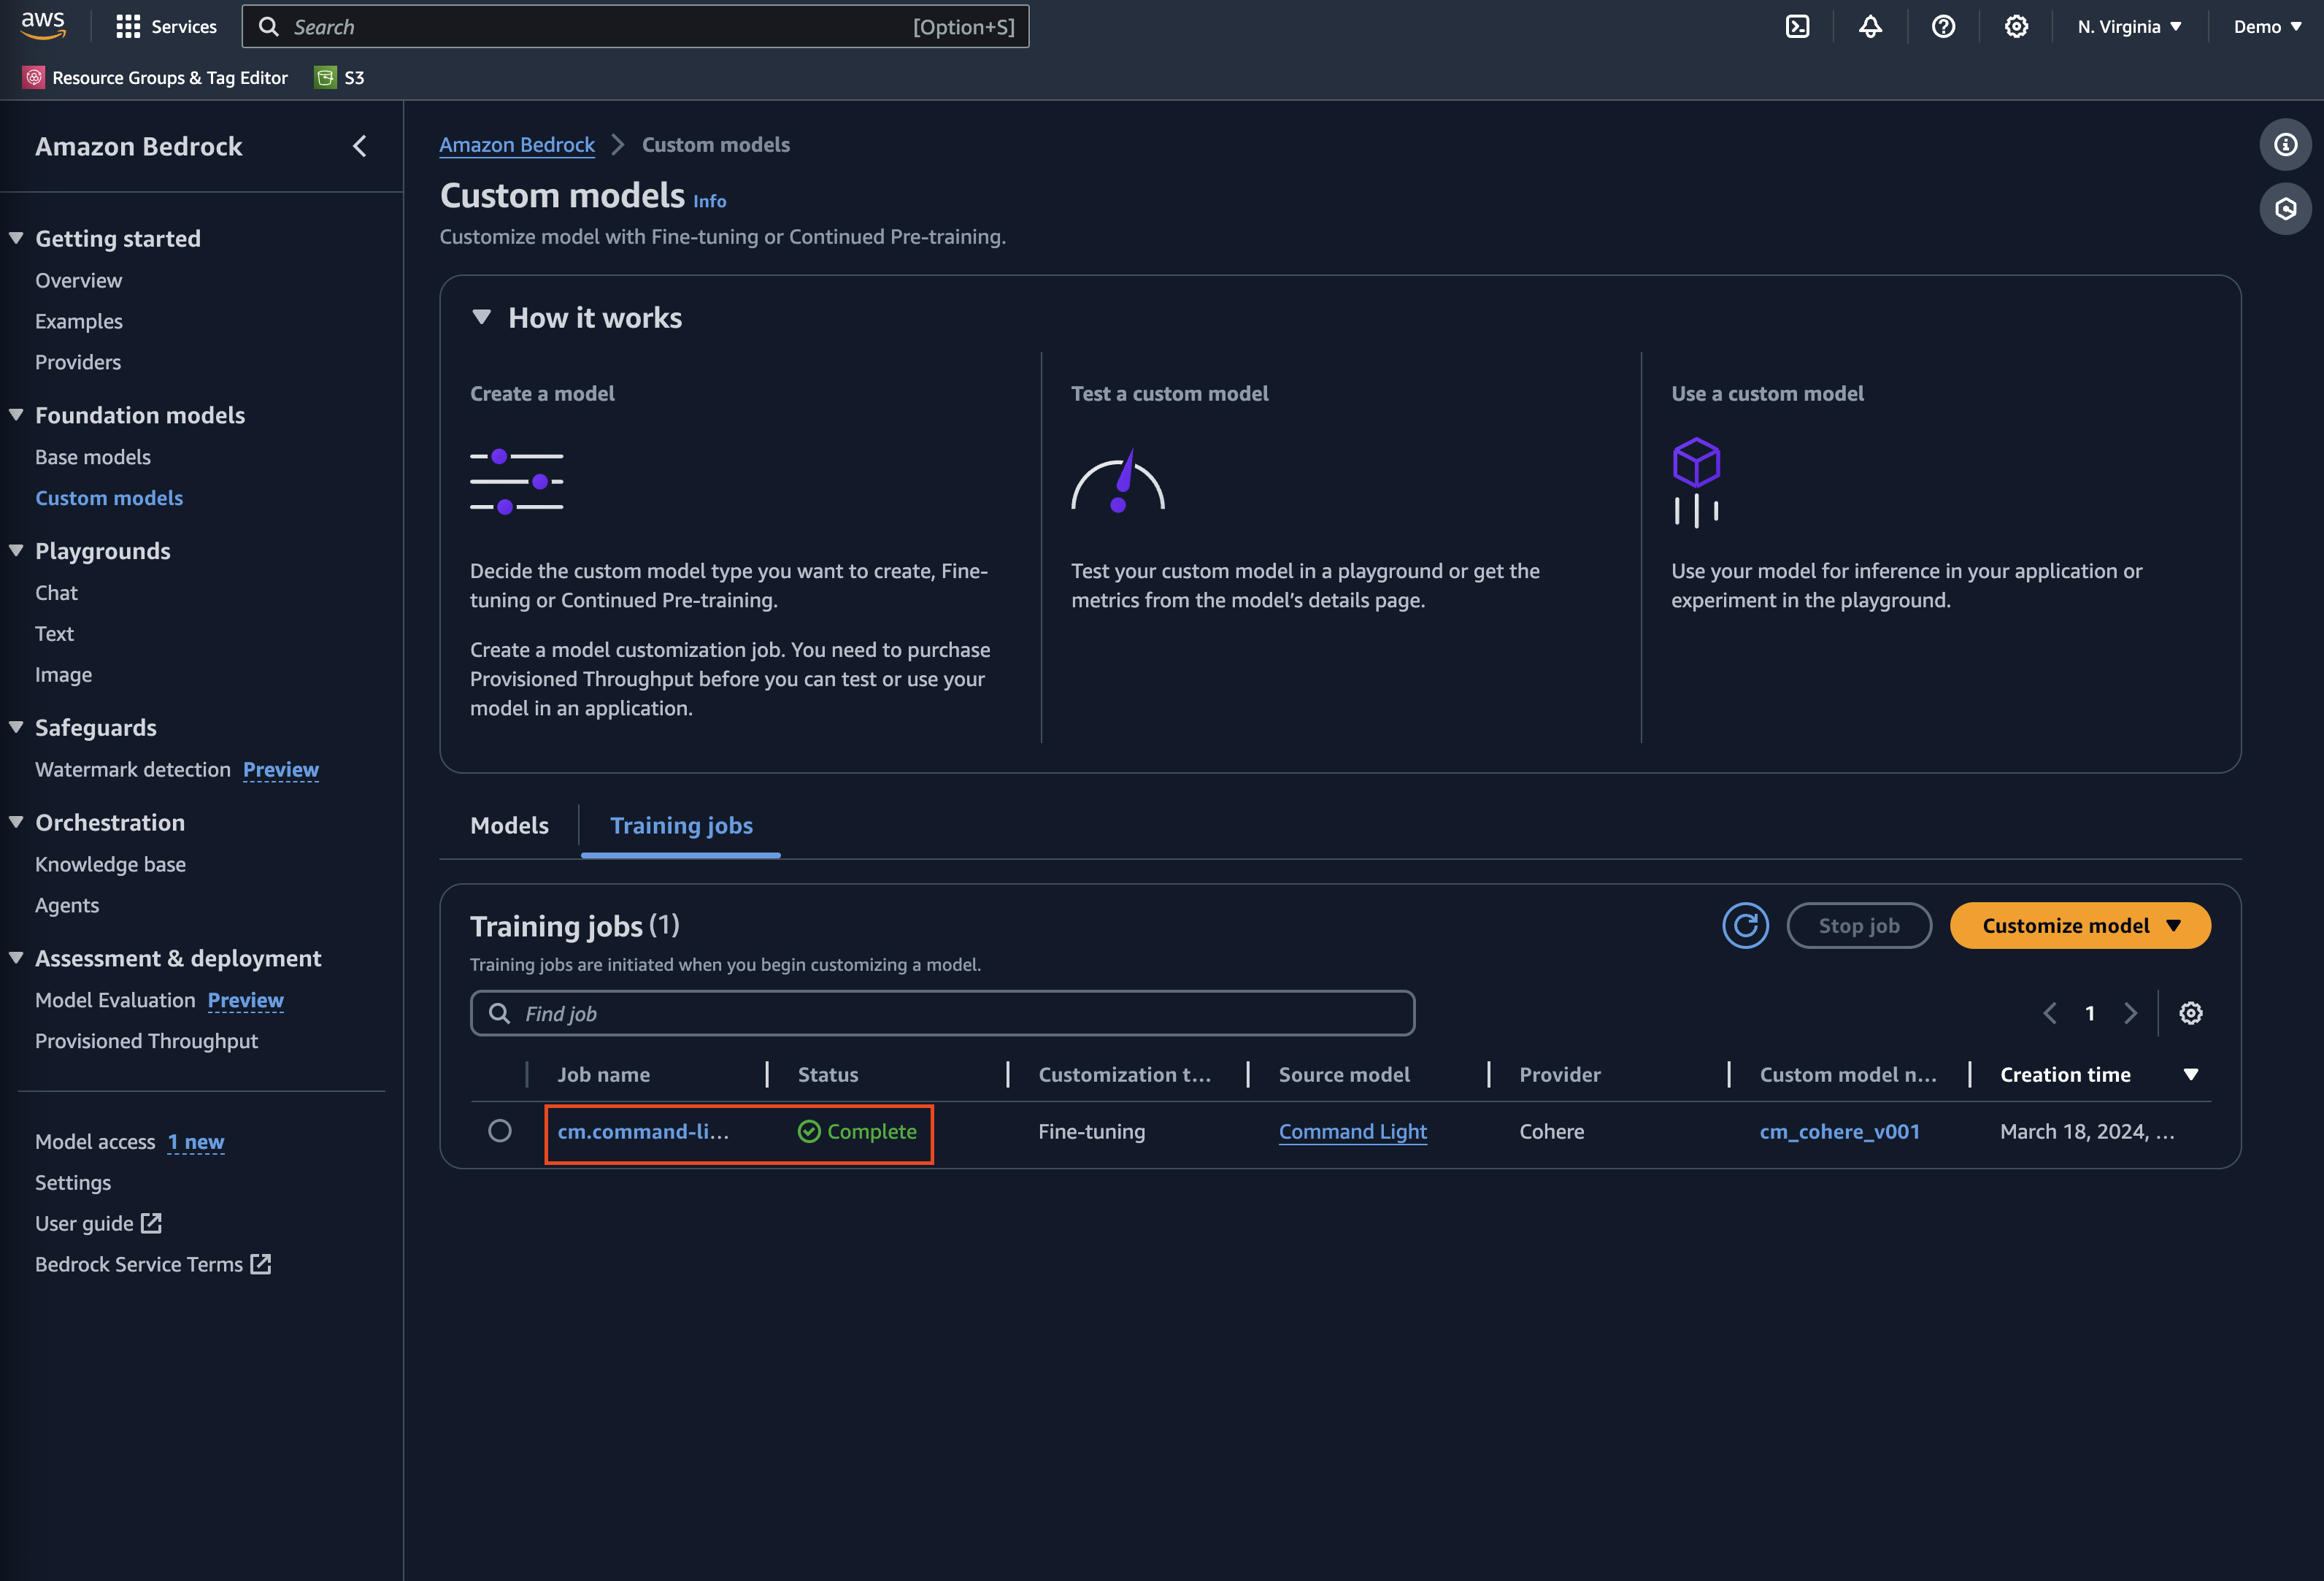The height and width of the screenshot is (1581, 2324).
Task: Collapse the How it works section
Action: coord(482,317)
